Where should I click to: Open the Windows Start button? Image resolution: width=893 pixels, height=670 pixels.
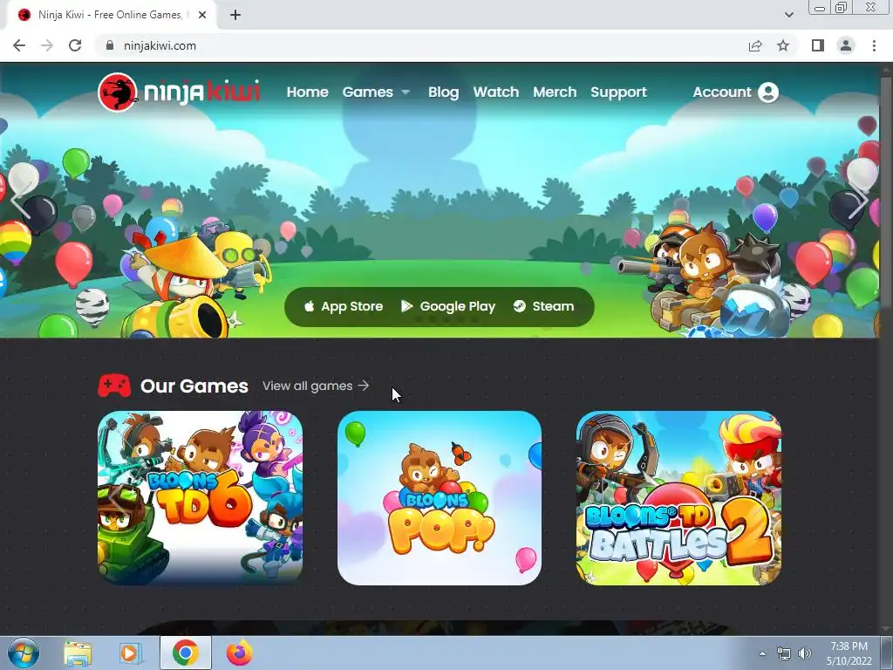tap(23, 653)
